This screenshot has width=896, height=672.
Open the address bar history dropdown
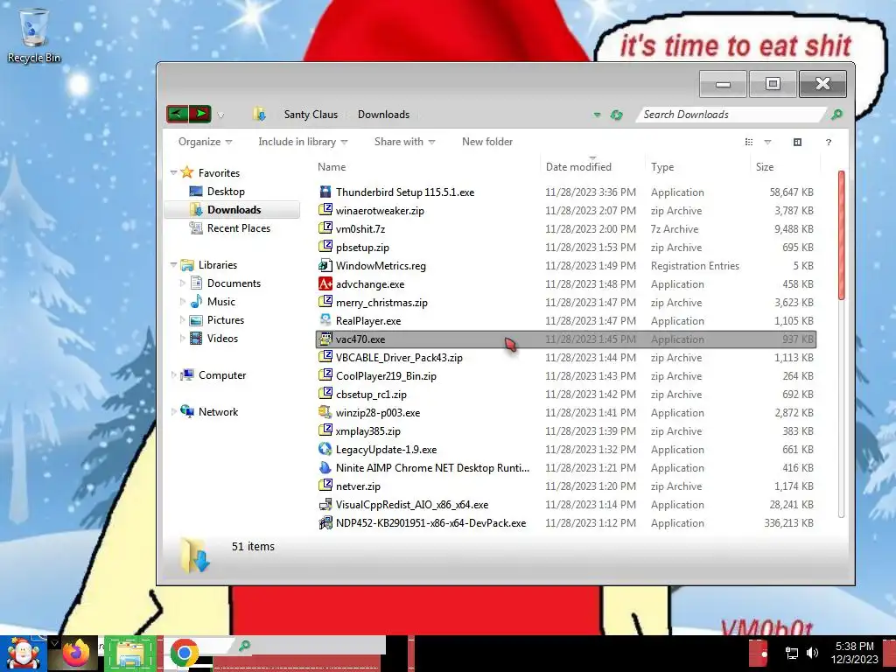pos(597,115)
